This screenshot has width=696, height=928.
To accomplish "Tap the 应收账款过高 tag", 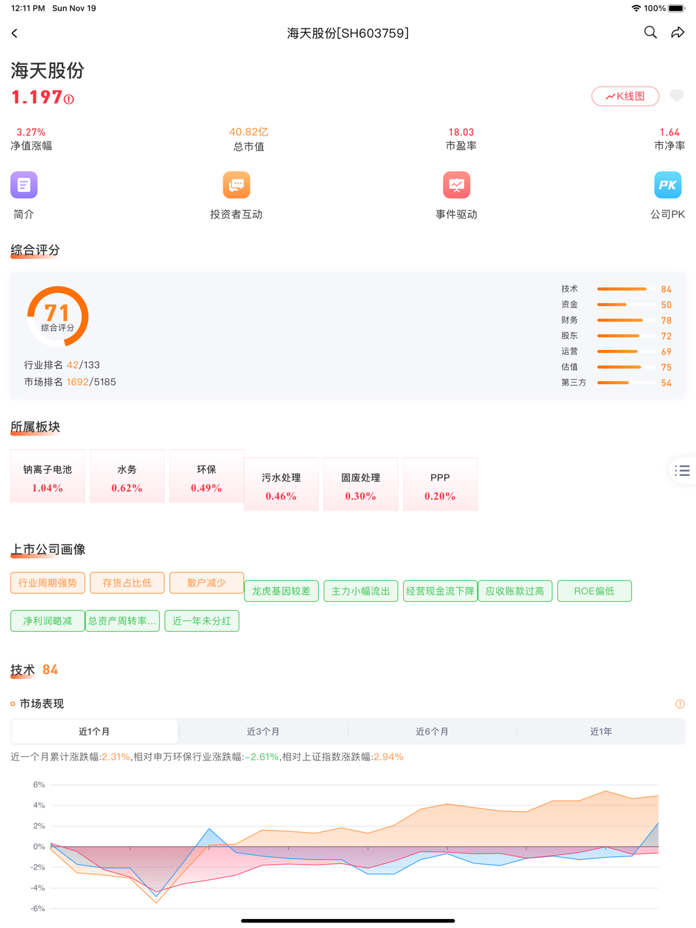I will click(515, 591).
